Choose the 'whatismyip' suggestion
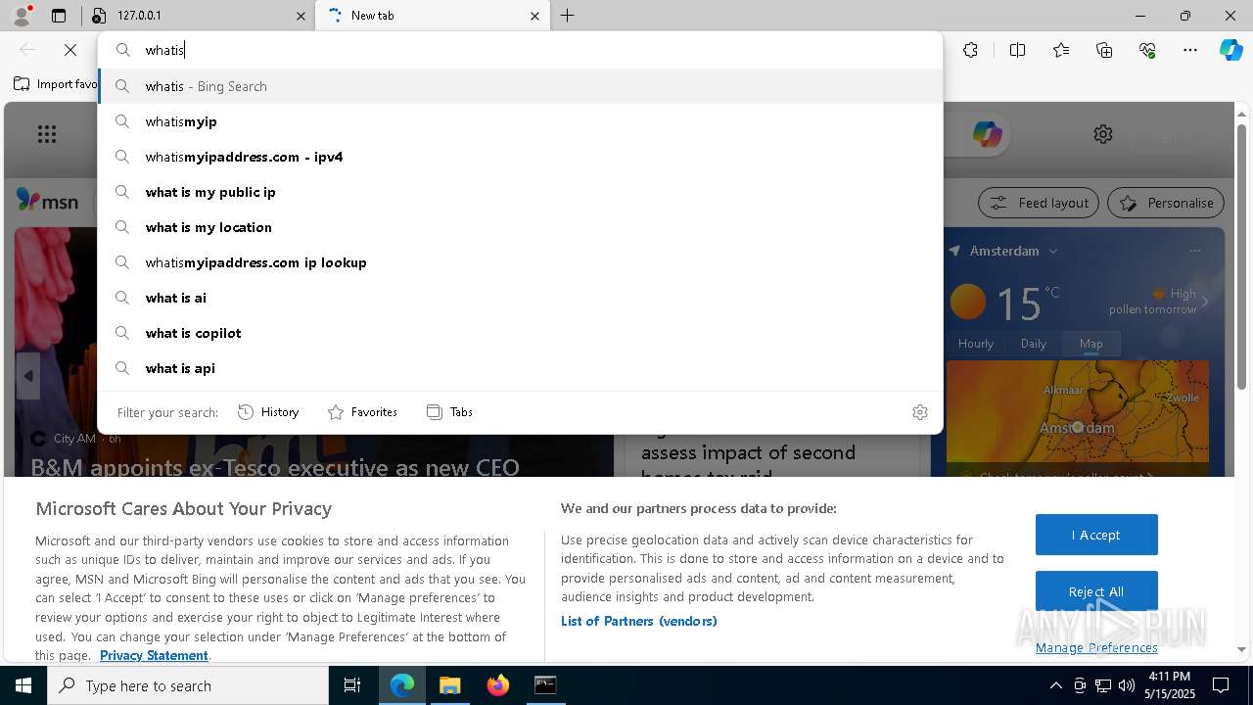The image size is (1253, 705). coord(521,121)
